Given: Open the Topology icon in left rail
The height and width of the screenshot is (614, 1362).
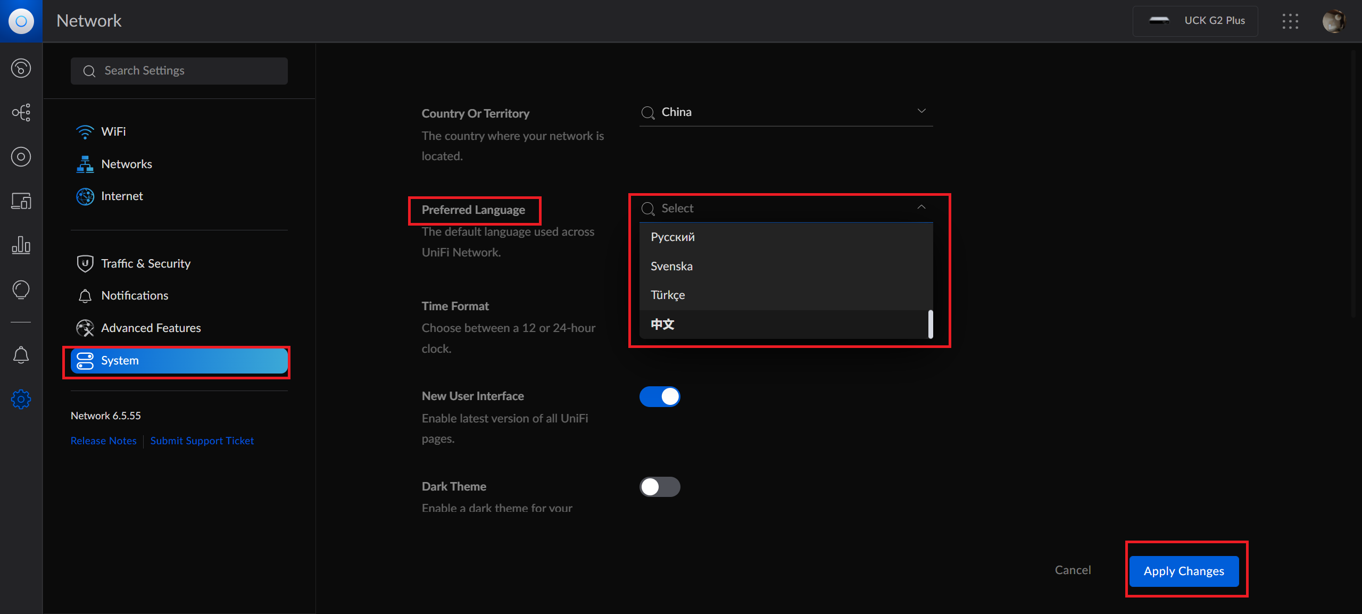Looking at the screenshot, I should 21,112.
